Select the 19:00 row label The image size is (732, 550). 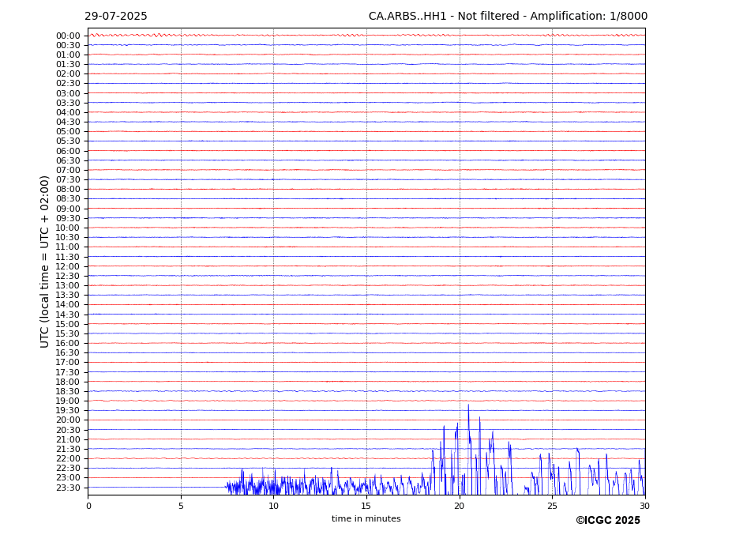(x=68, y=401)
